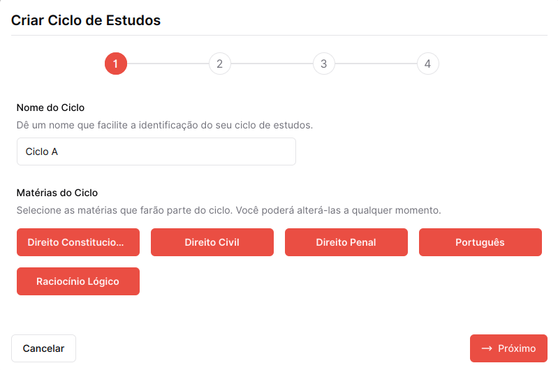Unselect the Português subject
The width and height of the screenshot is (558, 370).
point(480,242)
